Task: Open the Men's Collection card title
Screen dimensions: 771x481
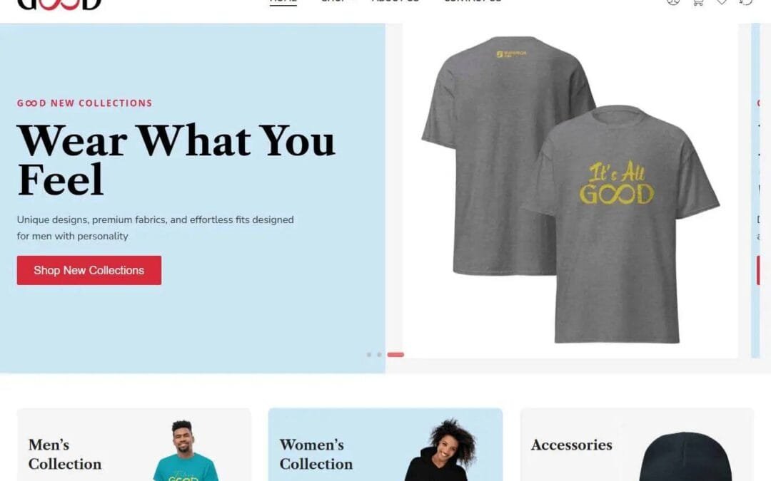Action: tap(65, 454)
